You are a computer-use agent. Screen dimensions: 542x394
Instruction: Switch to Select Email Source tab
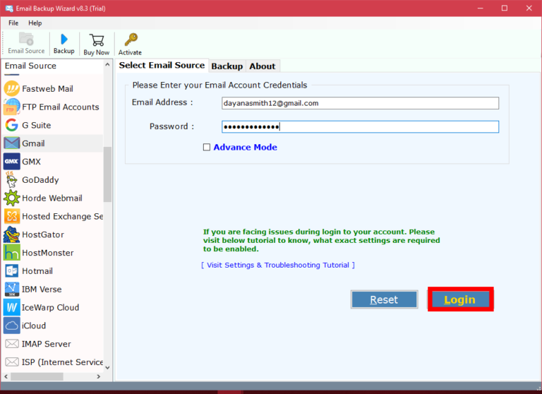(162, 66)
